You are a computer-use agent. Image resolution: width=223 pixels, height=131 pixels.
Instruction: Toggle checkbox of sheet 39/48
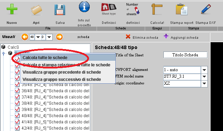(x=17, y=109)
